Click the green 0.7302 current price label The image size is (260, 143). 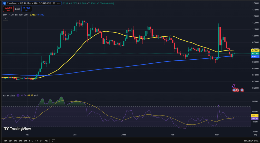(x=255, y=54)
